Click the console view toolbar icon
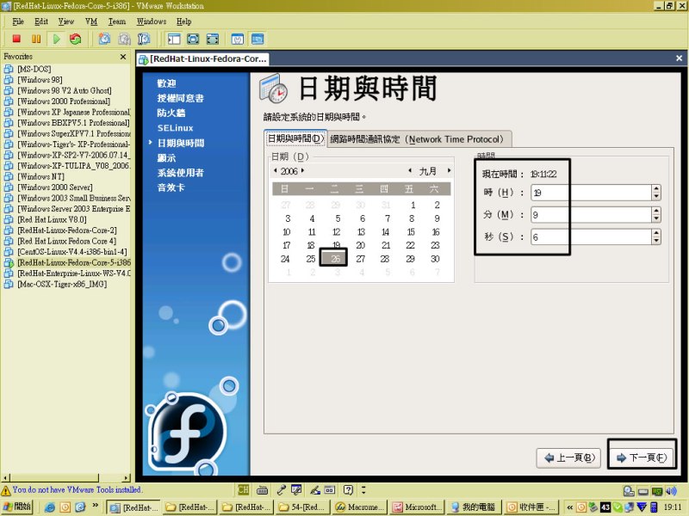The image size is (689, 516). point(258,39)
